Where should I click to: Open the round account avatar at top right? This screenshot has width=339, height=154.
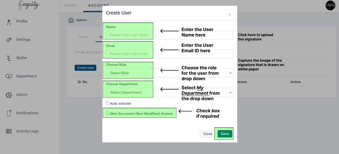(x=330, y=5)
